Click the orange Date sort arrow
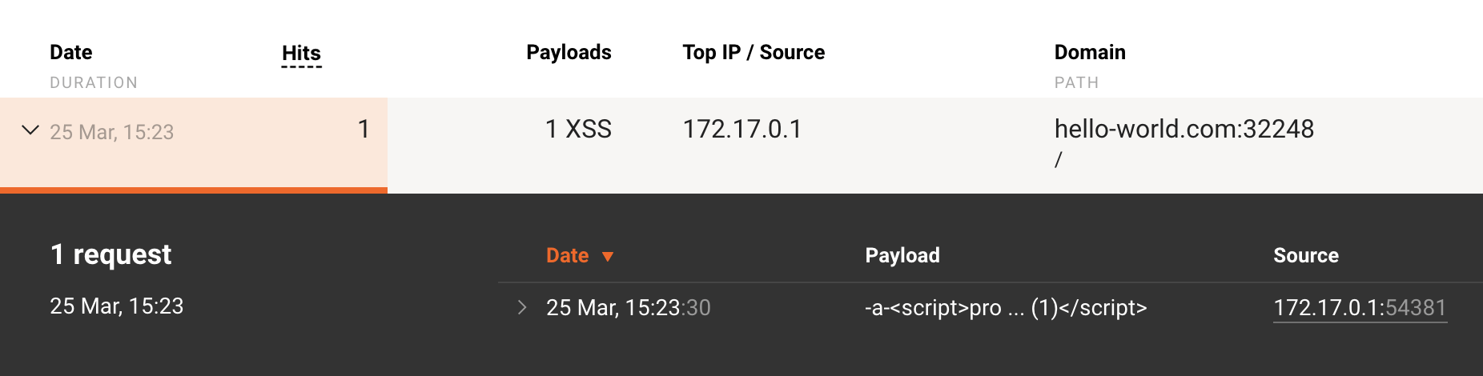The height and width of the screenshot is (376, 1483). (x=608, y=257)
